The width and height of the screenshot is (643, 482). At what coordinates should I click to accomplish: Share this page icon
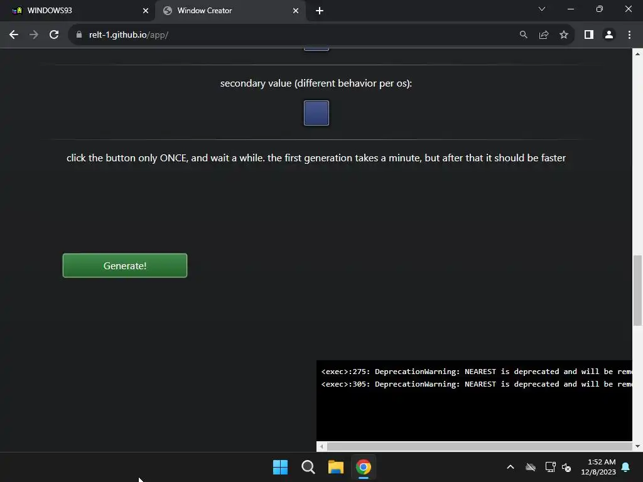click(544, 35)
